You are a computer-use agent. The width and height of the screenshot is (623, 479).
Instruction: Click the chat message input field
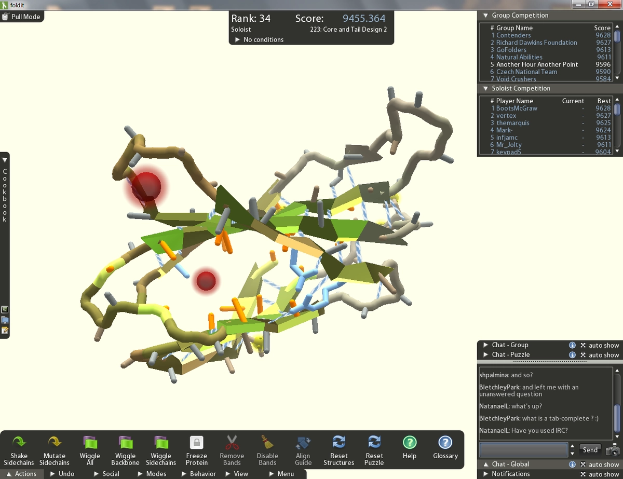[523, 450]
